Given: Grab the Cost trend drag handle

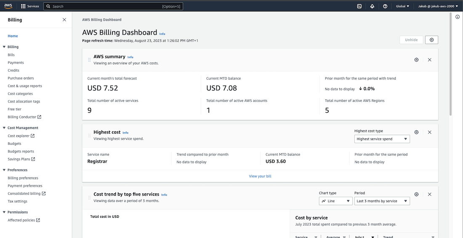Looking at the screenshot, I should (x=90, y=198).
